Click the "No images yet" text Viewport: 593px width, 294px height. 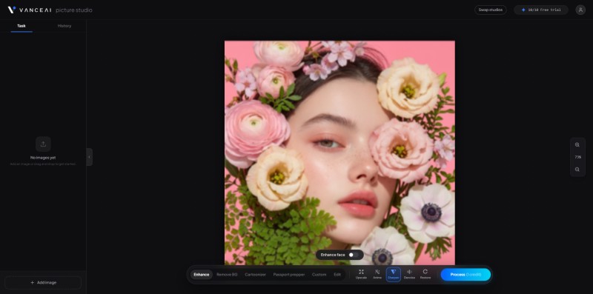pyautogui.click(x=43, y=158)
